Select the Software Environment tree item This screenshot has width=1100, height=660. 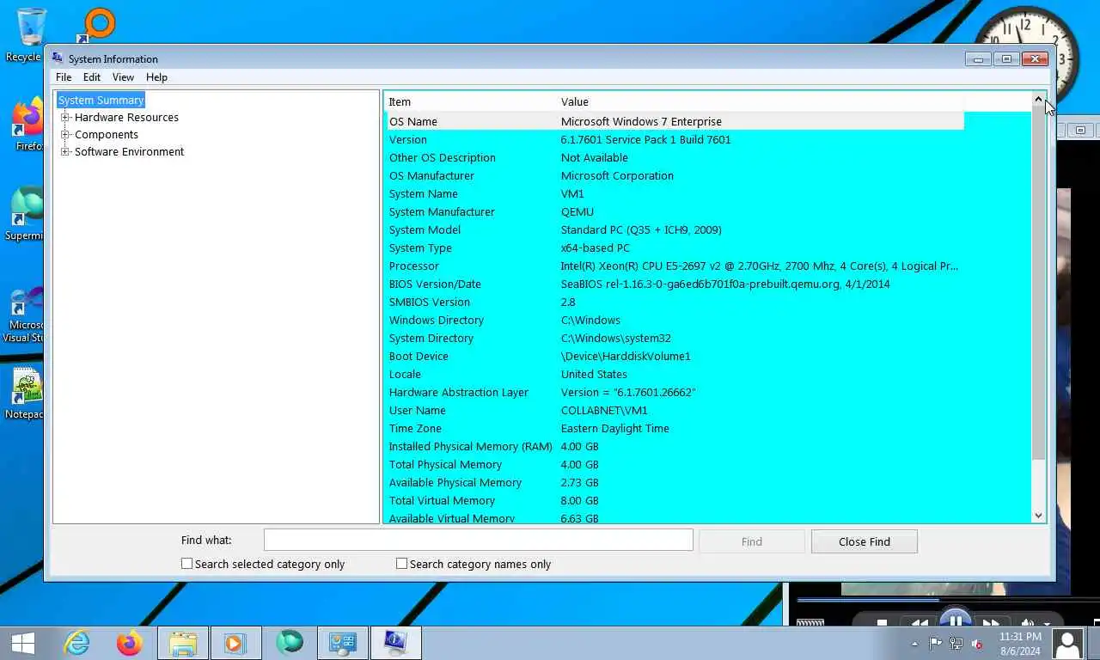129,151
